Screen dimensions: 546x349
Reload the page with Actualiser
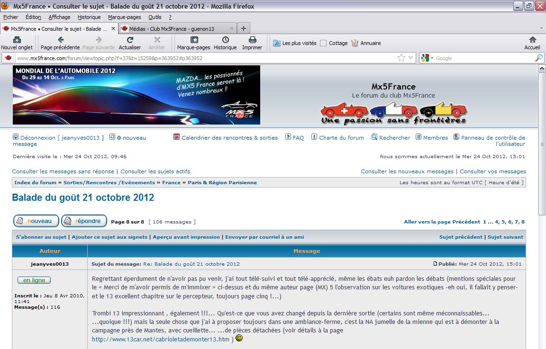click(x=130, y=43)
